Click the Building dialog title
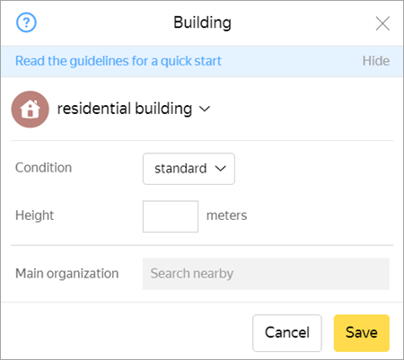The image size is (404, 360). pos(202,22)
